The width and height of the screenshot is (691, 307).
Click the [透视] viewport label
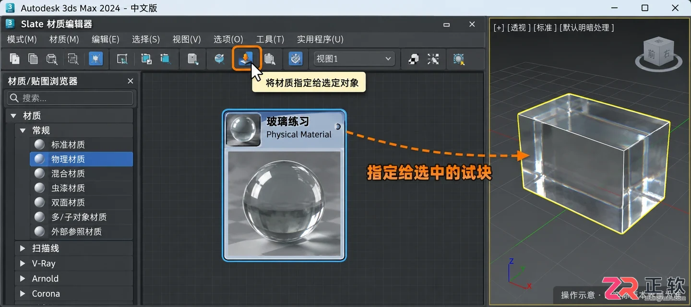[519, 28]
